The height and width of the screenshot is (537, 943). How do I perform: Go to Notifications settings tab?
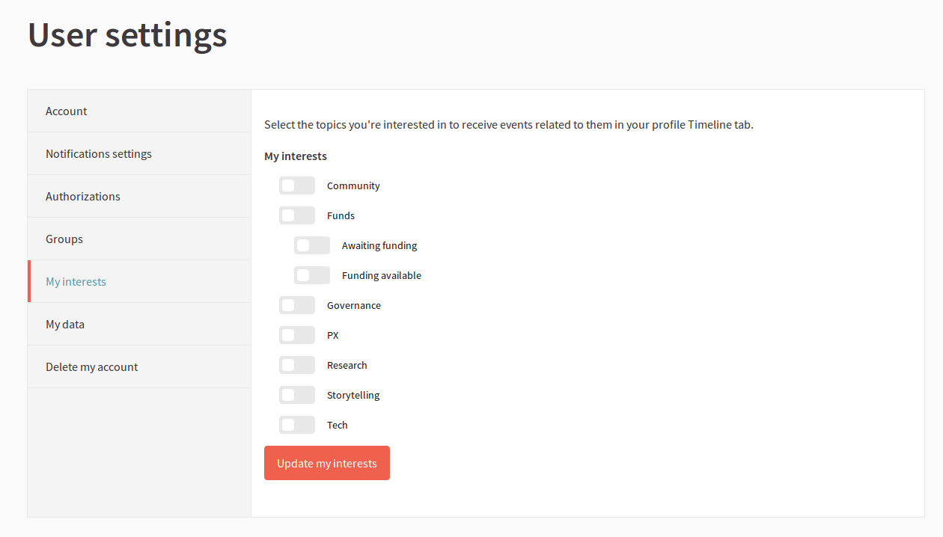(99, 154)
